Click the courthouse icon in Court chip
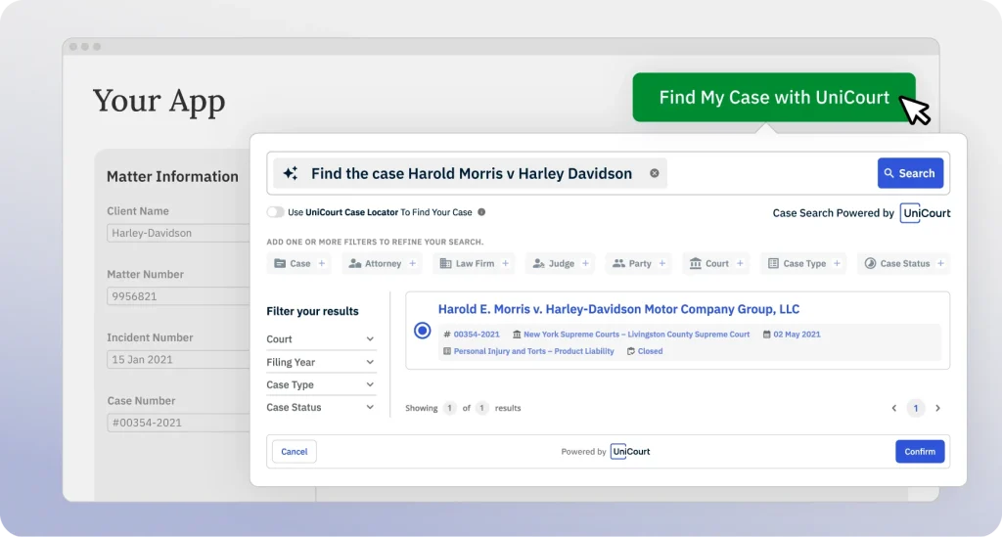Screen dimensions: 1002x537 [696, 263]
